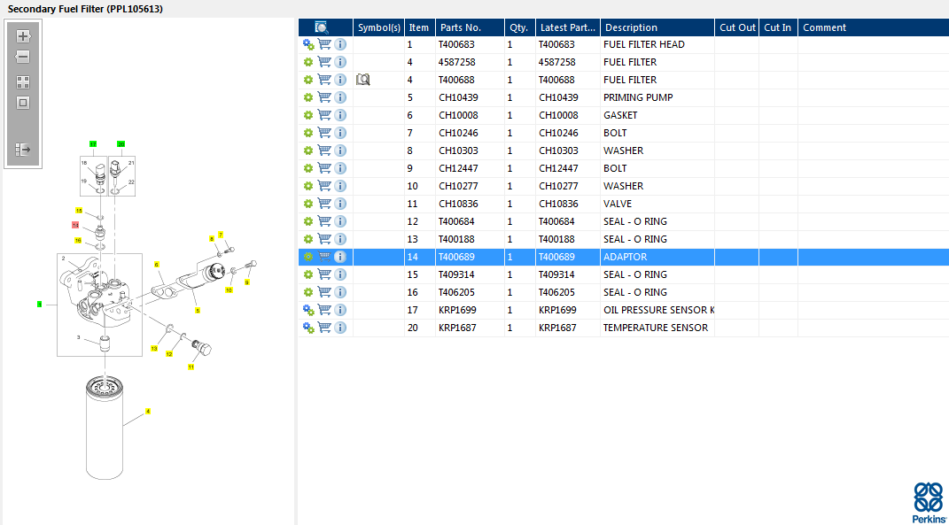Click the single square fit-view icon
The width and height of the screenshot is (949, 525).
coord(23,103)
